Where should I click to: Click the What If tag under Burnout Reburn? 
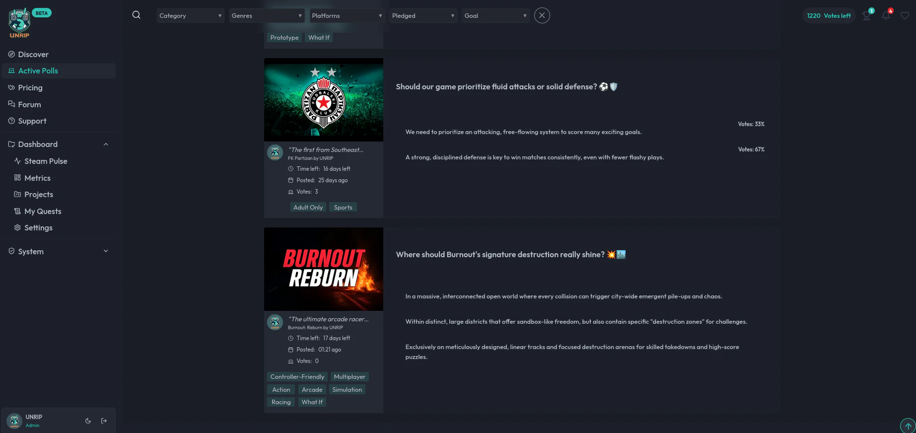pos(312,402)
